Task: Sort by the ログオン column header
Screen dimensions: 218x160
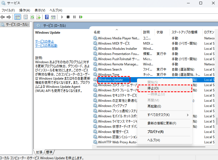Action: pos(209,32)
